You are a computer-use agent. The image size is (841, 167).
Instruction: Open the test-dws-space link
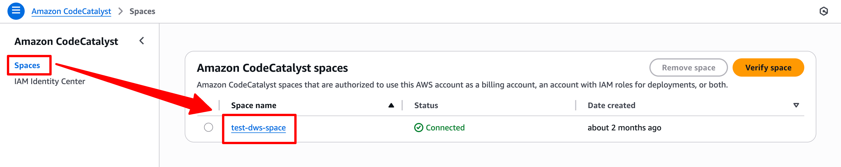[258, 128]
